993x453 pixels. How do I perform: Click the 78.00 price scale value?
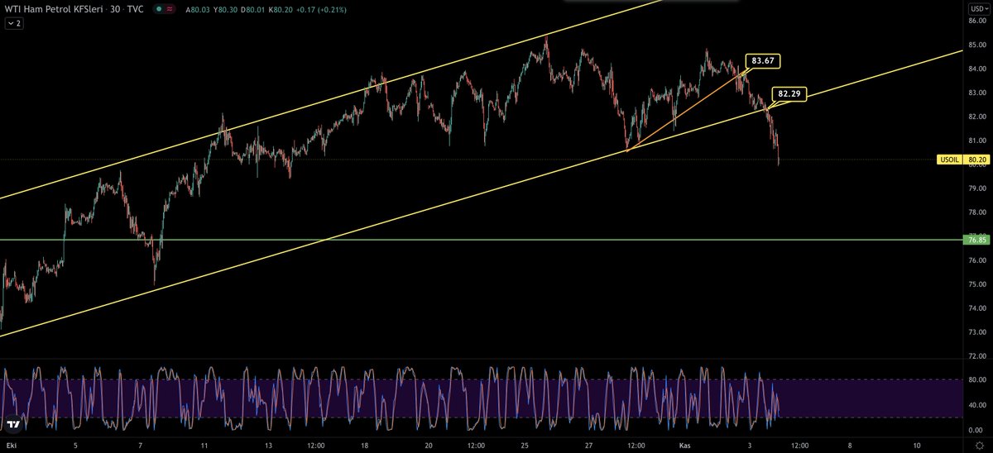pyautogui.click(x=976, y=213)
